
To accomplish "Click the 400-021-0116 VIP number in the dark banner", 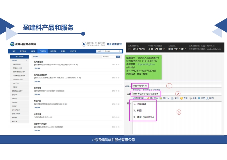I will tap(157, 49).
